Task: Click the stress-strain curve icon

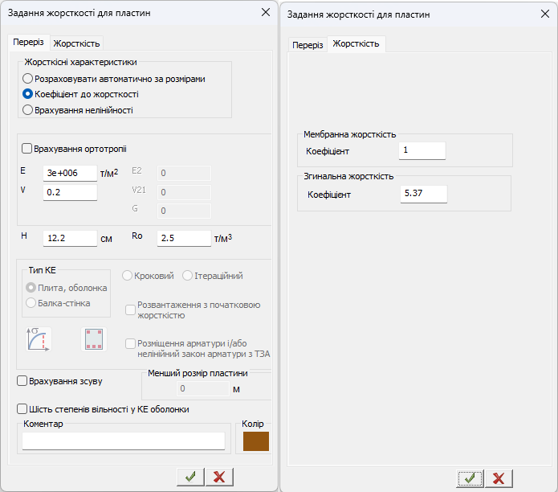Action: [39, 339]
